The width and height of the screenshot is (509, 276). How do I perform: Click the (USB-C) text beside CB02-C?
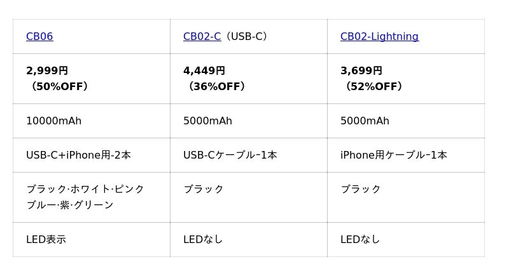click(247, 37)
